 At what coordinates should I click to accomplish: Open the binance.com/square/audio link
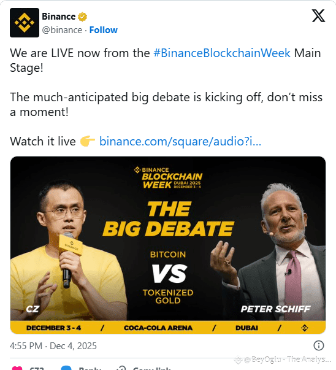click(180, 141)
